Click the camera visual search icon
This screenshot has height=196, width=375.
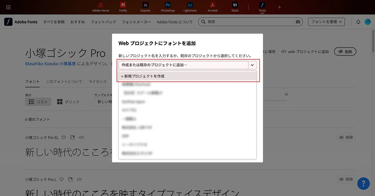tap(298, 22)
